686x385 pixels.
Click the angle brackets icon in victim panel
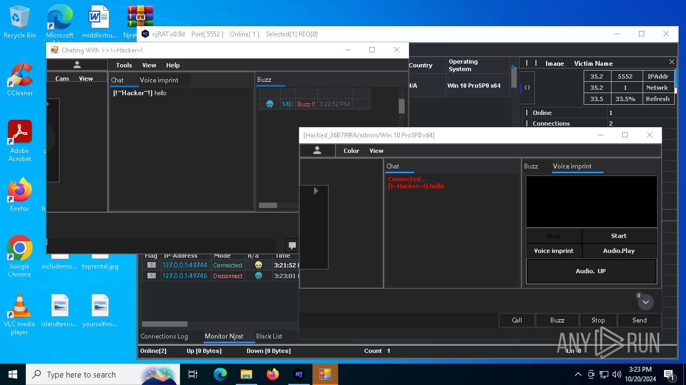[x=527, y=87]
